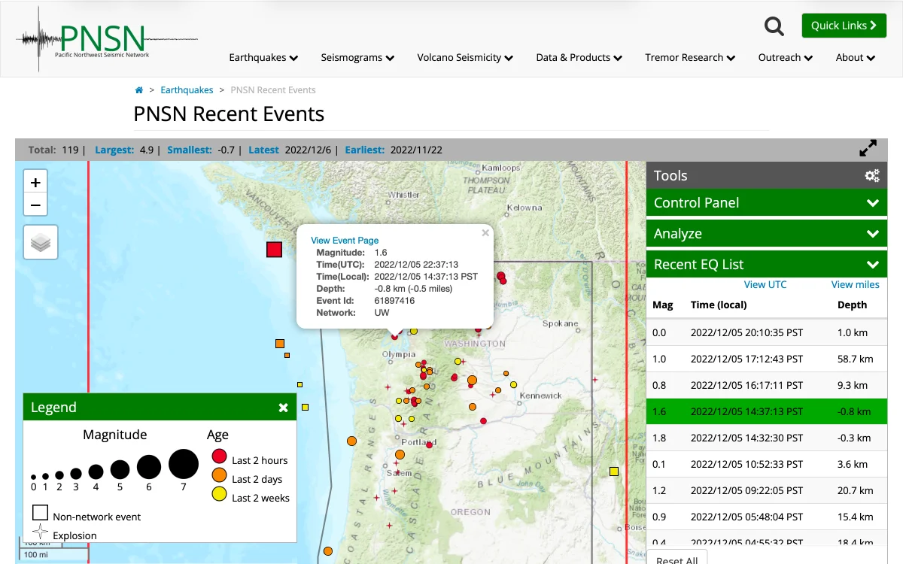Screen dimensions: 903x564
Task: Switch depths with View miles link
Action: (x=855, y=285)
